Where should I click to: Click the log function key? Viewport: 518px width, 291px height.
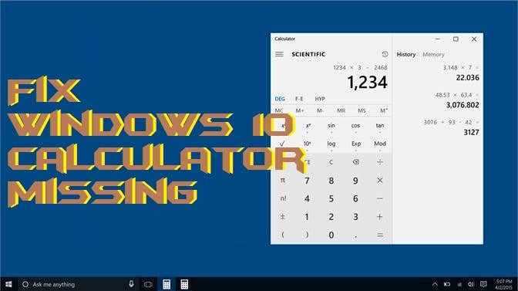[x=331, y=144]
